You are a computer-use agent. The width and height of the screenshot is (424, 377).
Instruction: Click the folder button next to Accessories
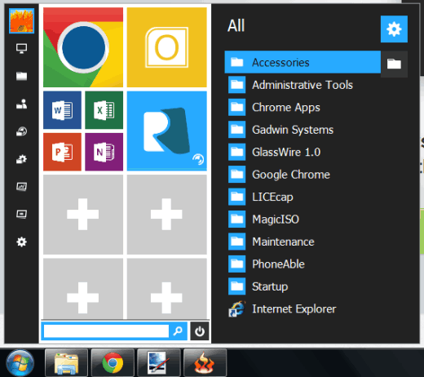pyautogui.click(x=394, y=64)
